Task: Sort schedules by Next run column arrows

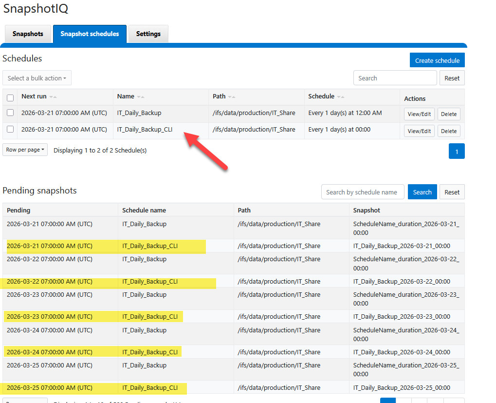Action: tap(53, 97)
